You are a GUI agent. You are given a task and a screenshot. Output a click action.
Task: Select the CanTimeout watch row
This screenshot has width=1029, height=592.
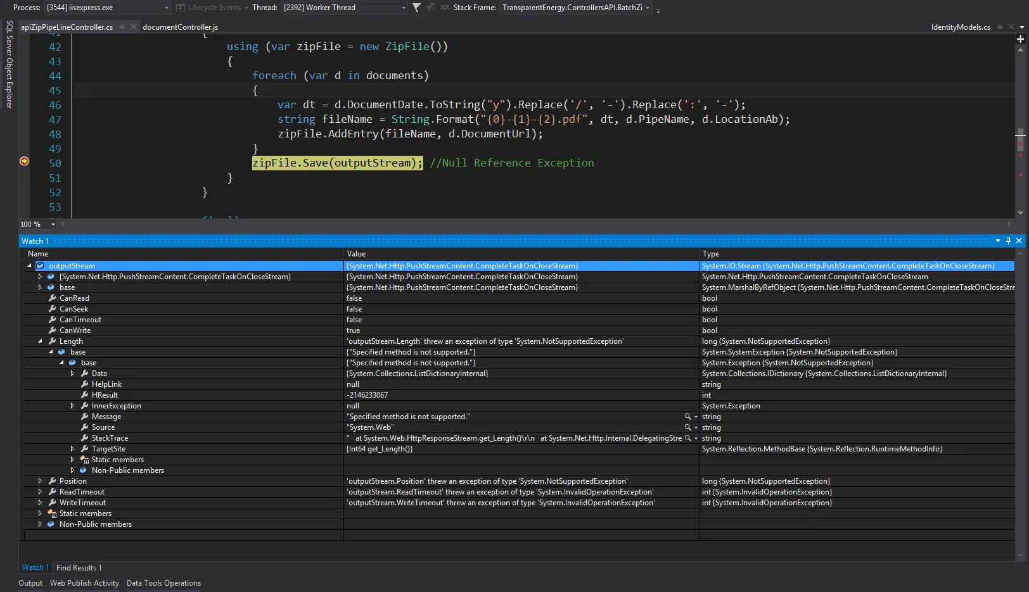(x=520, y=320)
